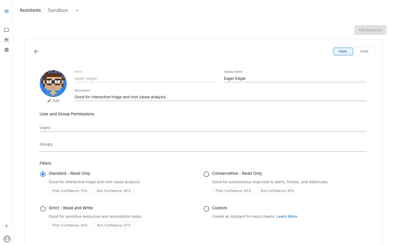Select the Strict - Read and Write filter
Screen dimensions: 393x245
click(x=43, y=209)
